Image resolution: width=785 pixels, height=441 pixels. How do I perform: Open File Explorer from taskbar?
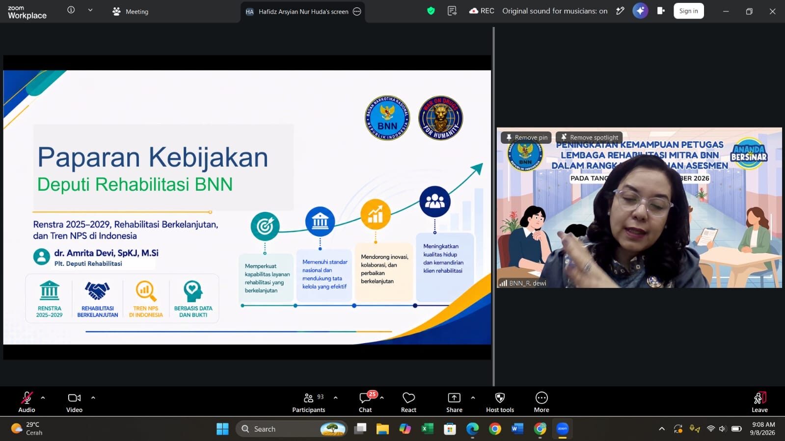point(382,429)
